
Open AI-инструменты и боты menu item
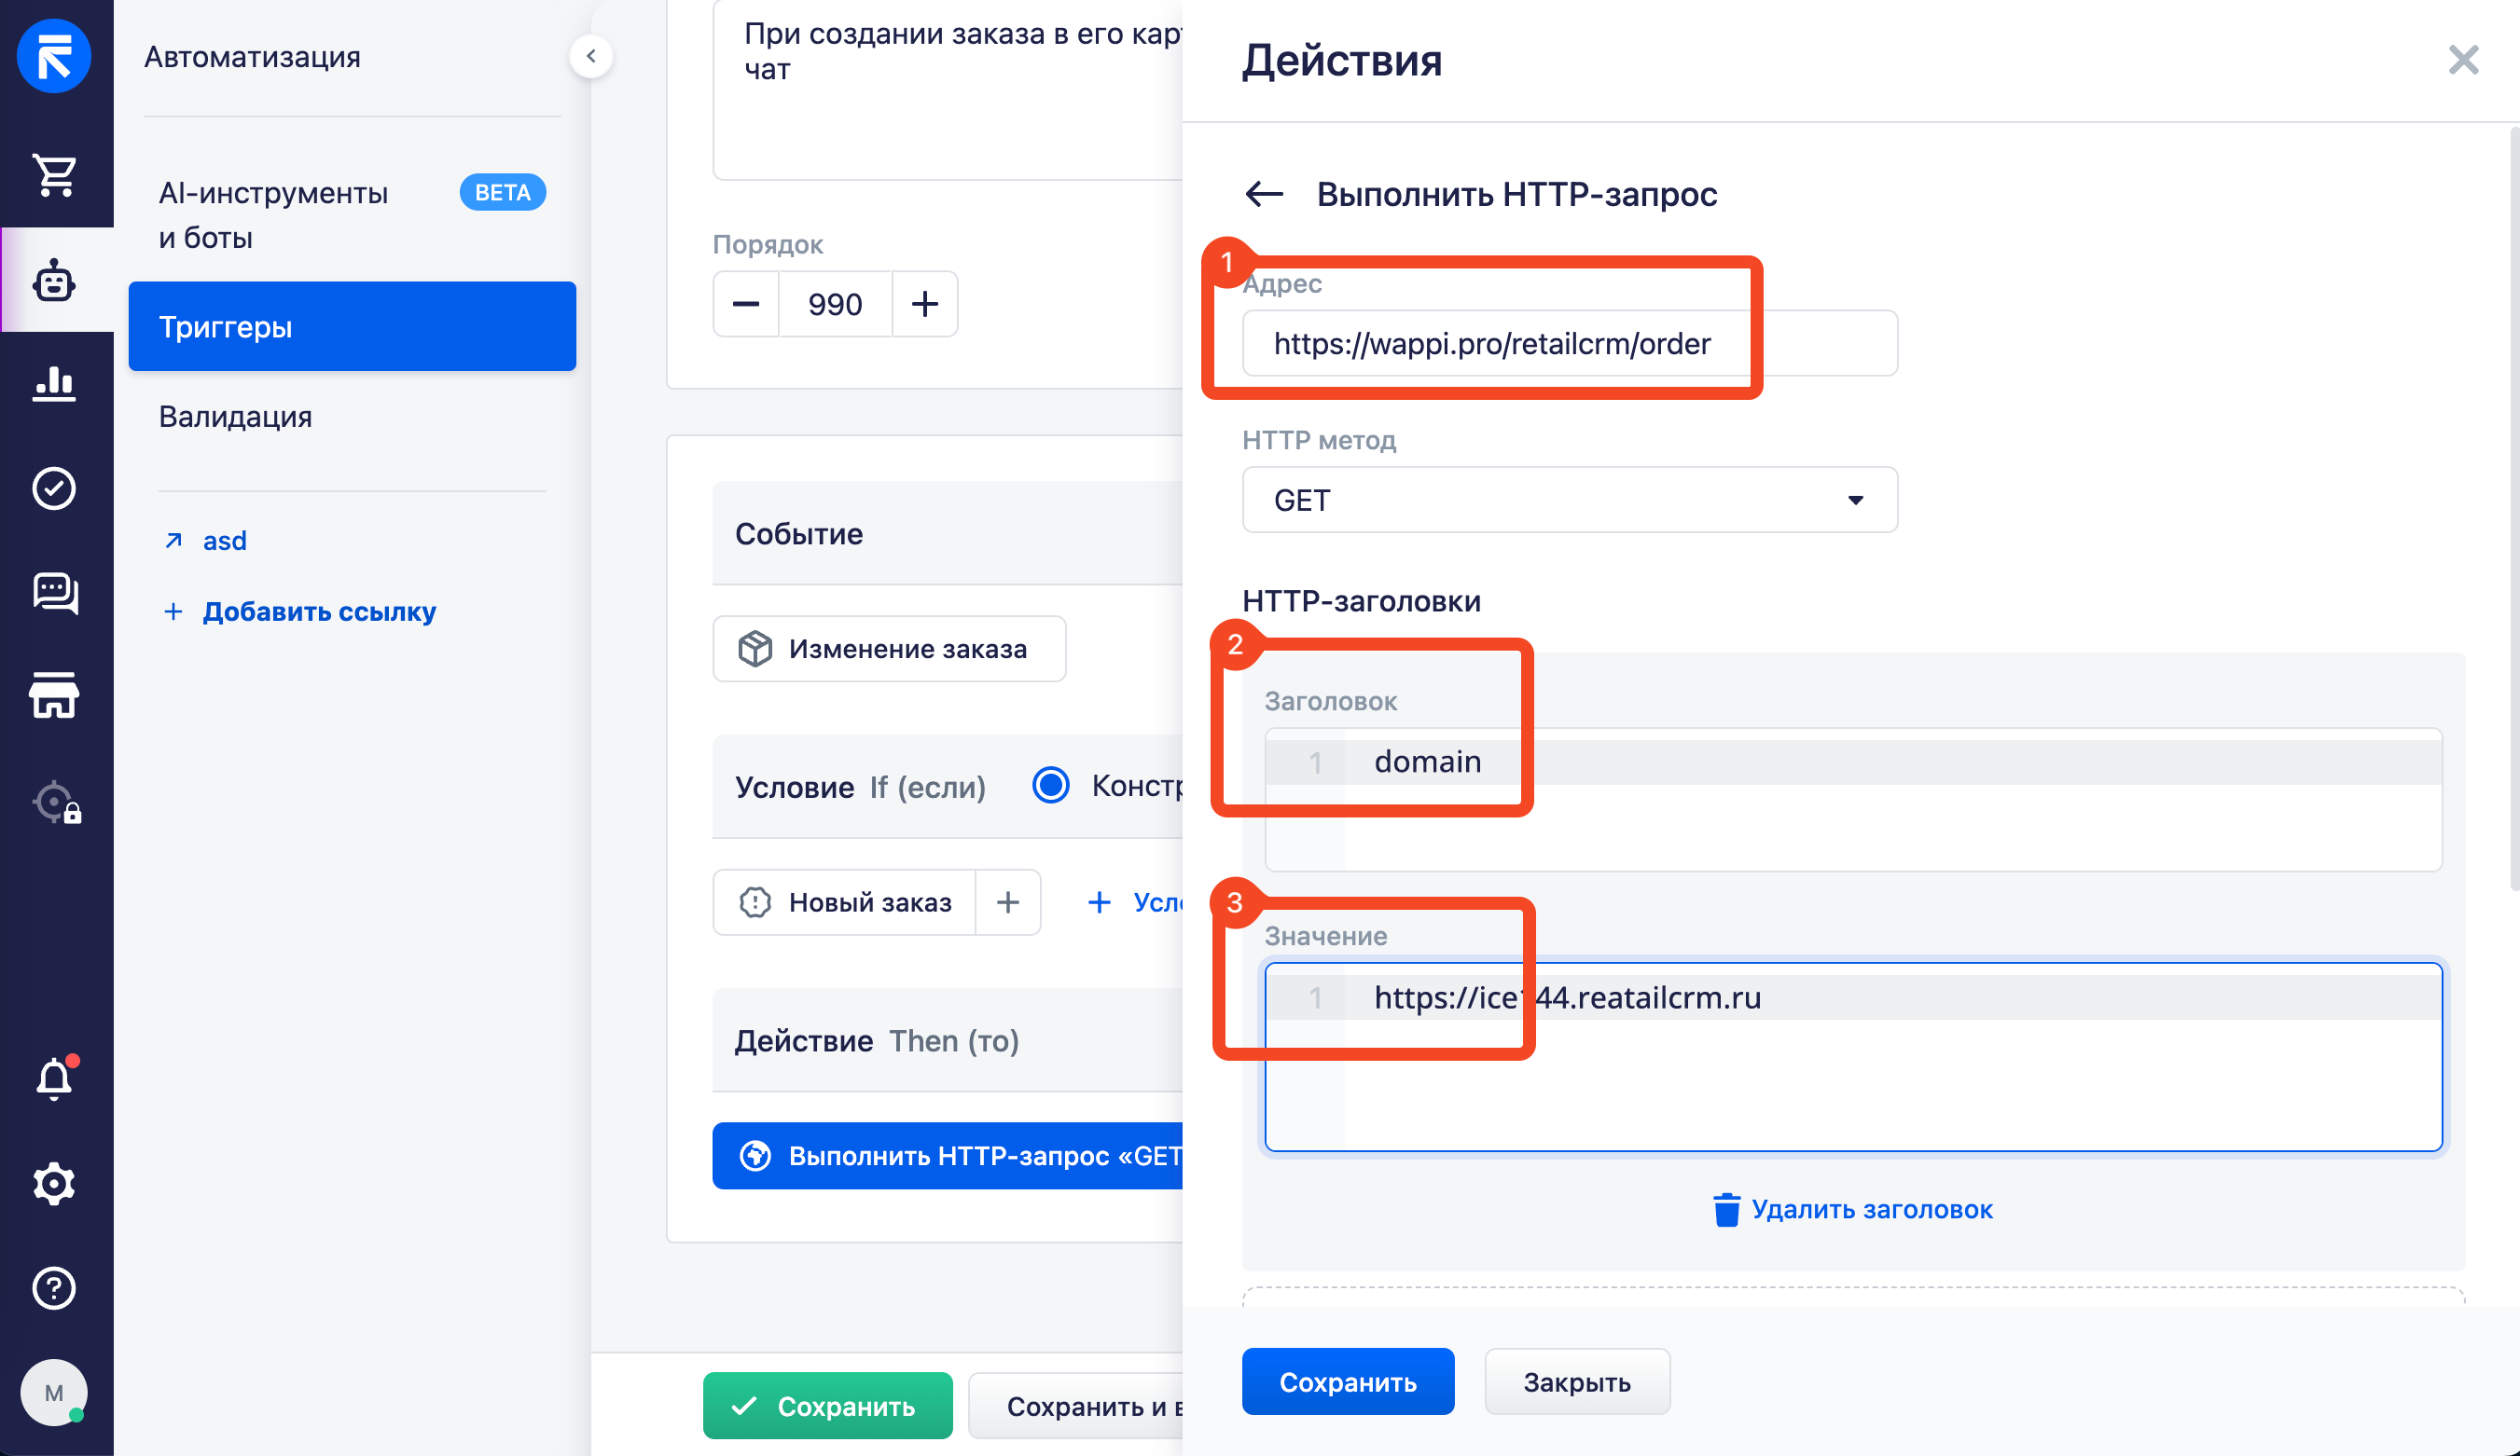pos(273,214)
